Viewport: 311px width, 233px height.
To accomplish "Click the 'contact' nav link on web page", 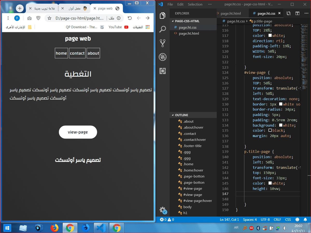I will coord(77,53).
